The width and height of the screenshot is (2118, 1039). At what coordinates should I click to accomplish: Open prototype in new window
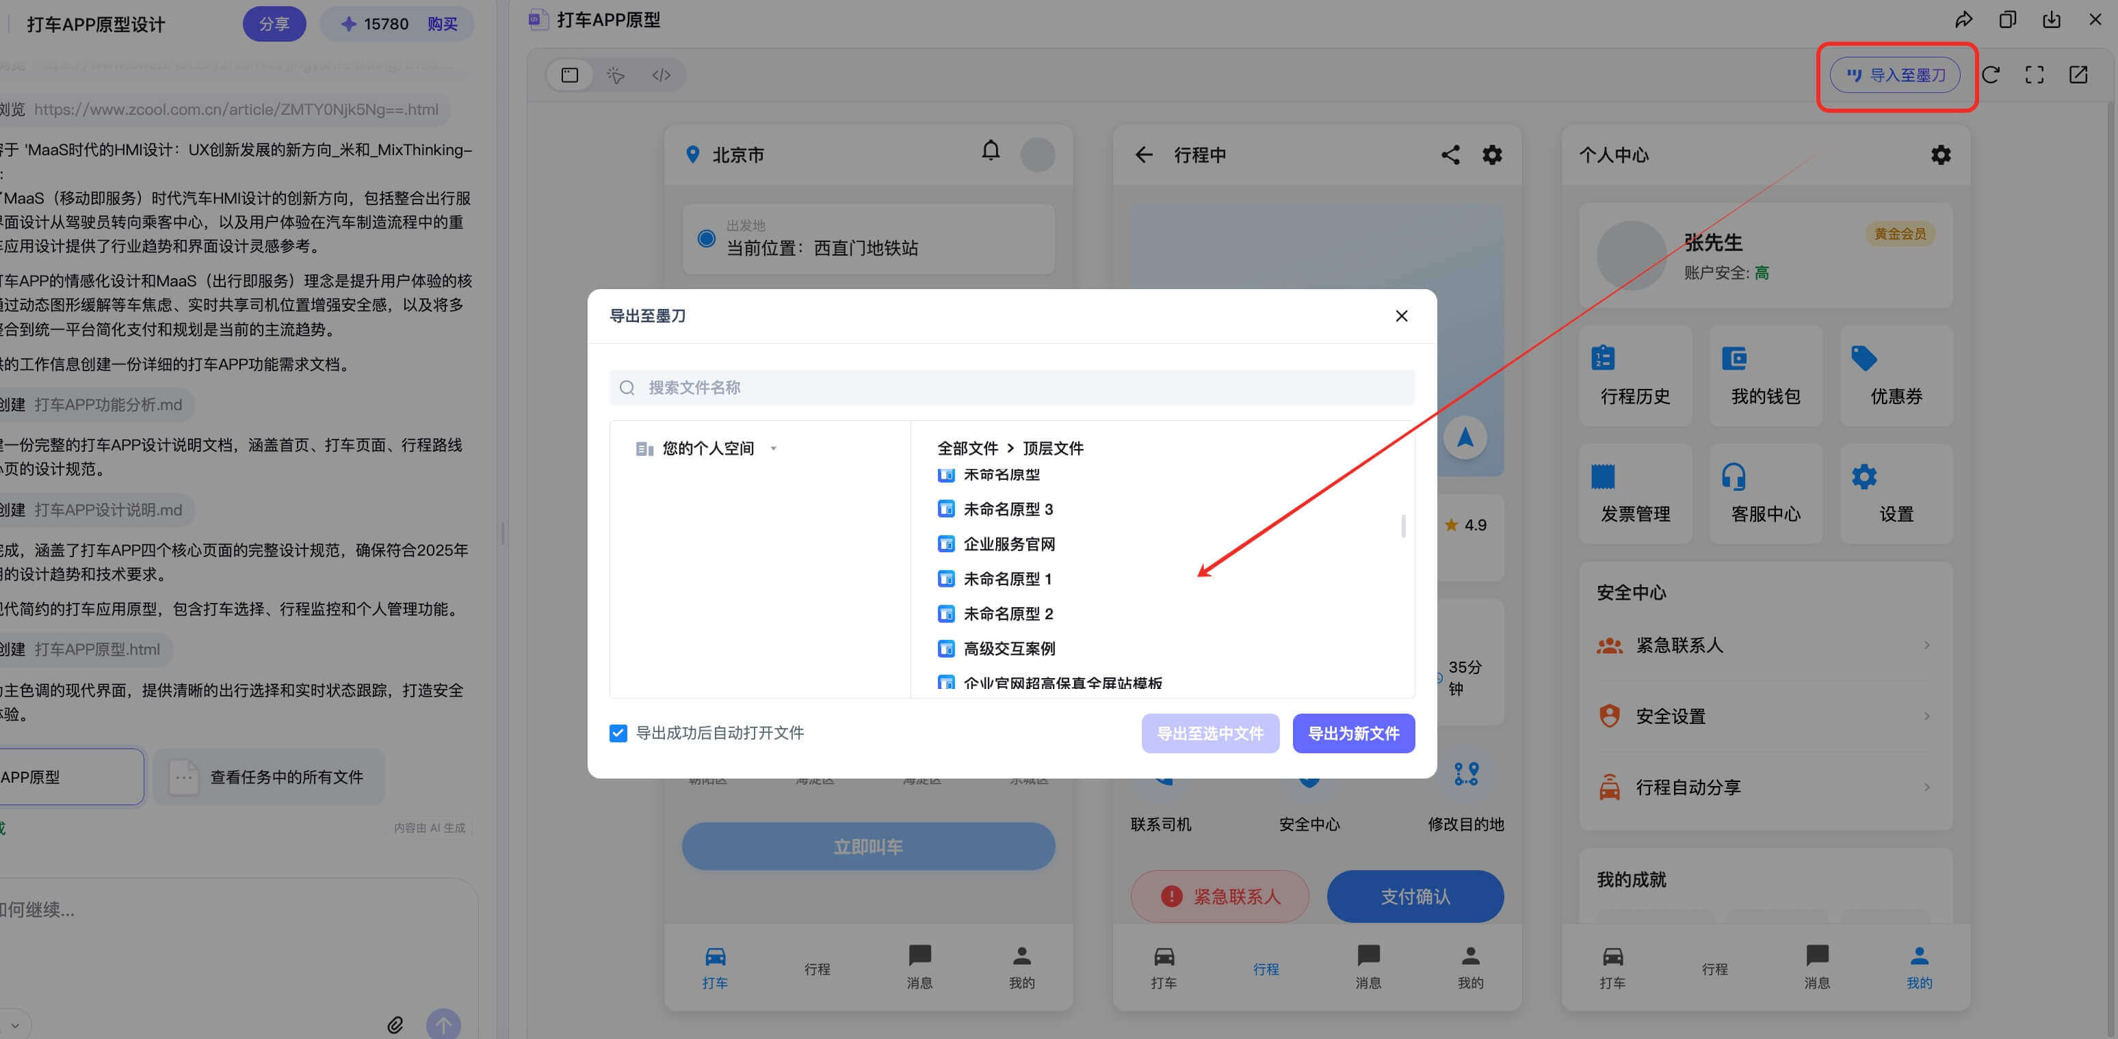point(2080,75)
